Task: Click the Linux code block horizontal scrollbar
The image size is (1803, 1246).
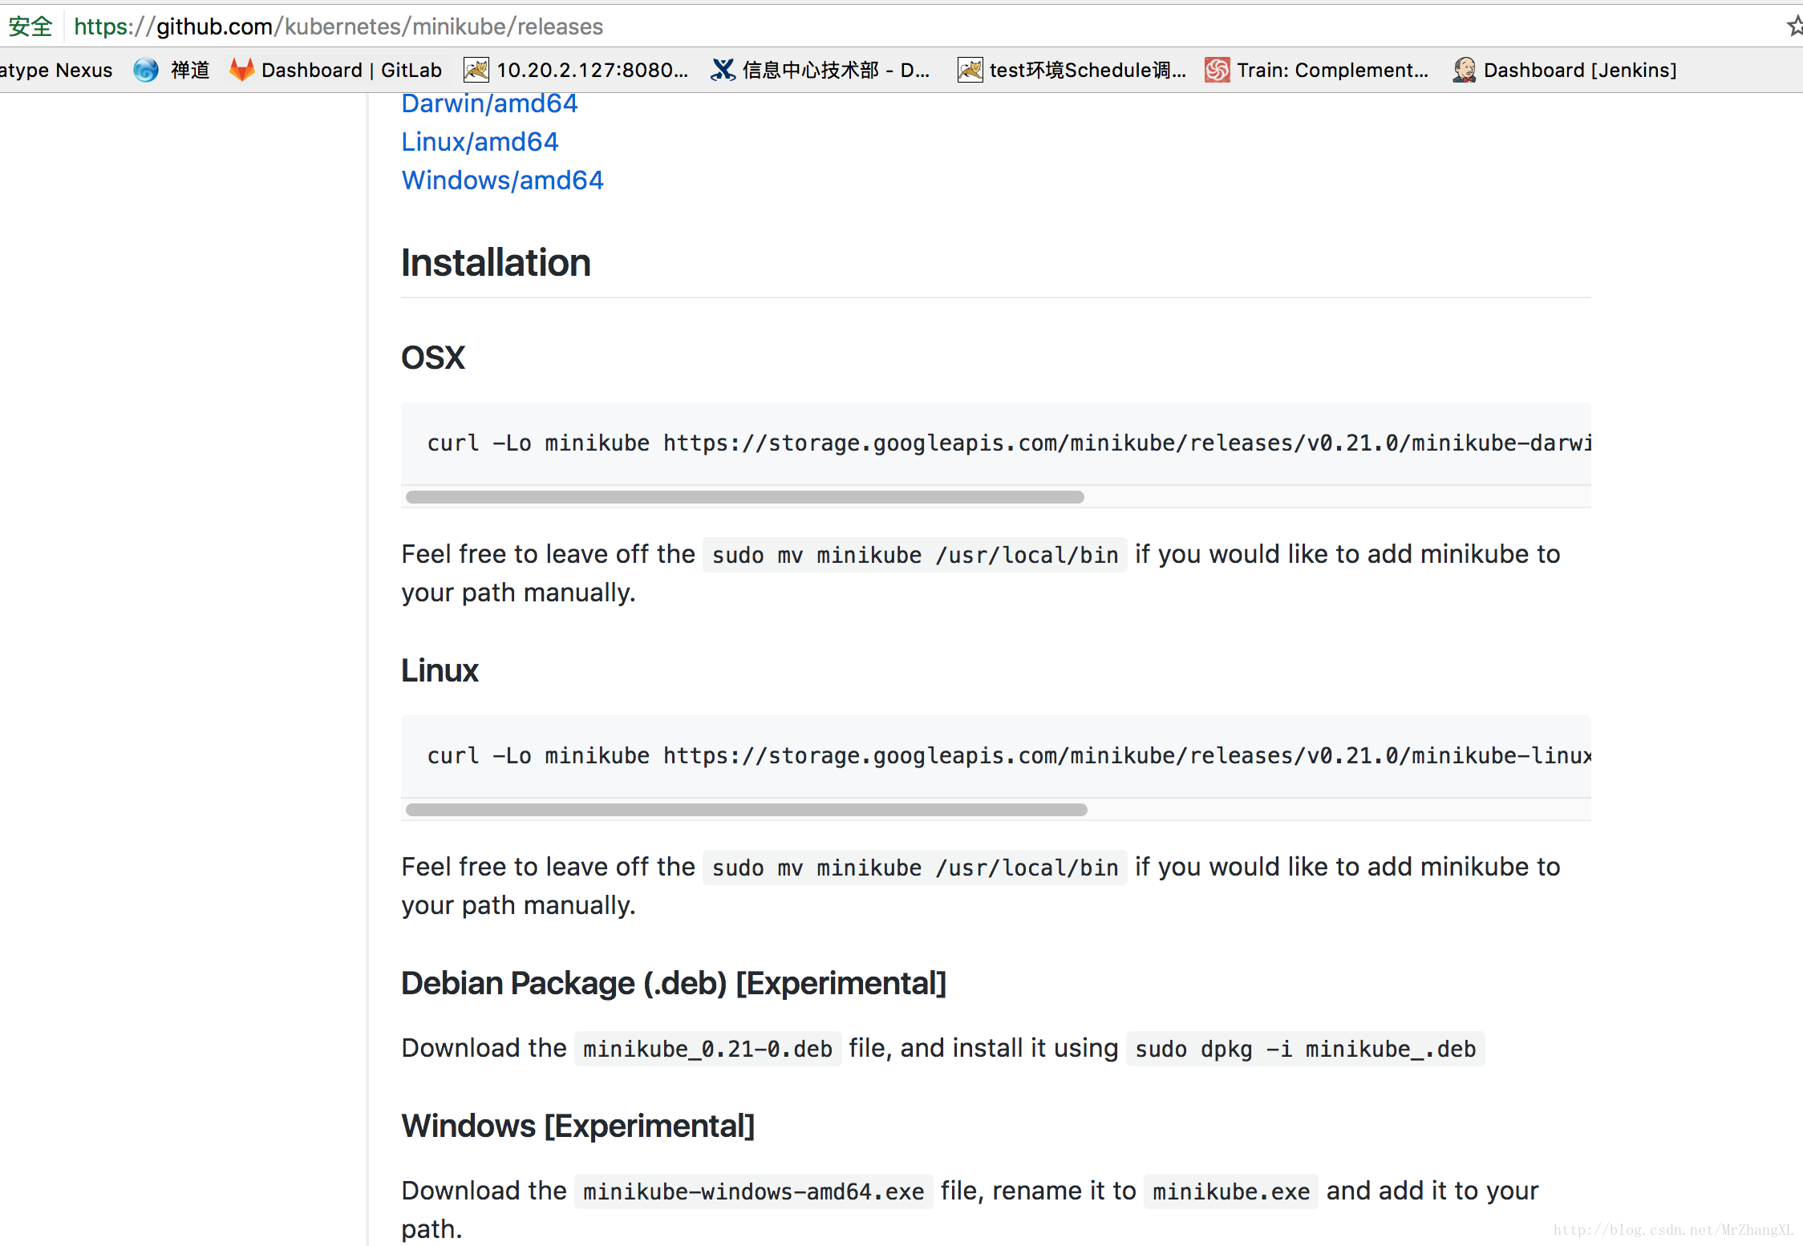Action: pos(746,810)
